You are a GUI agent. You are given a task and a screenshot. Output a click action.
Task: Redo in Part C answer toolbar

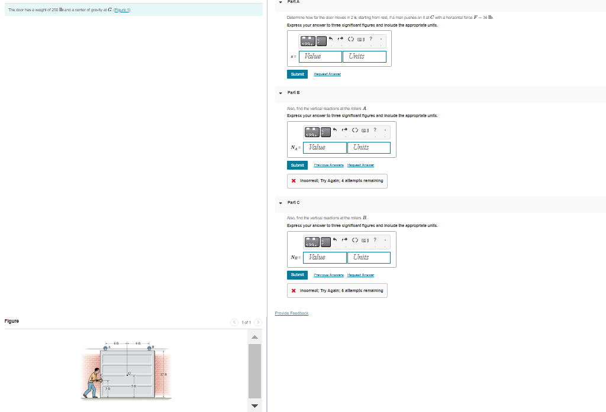tap(345, 240)
